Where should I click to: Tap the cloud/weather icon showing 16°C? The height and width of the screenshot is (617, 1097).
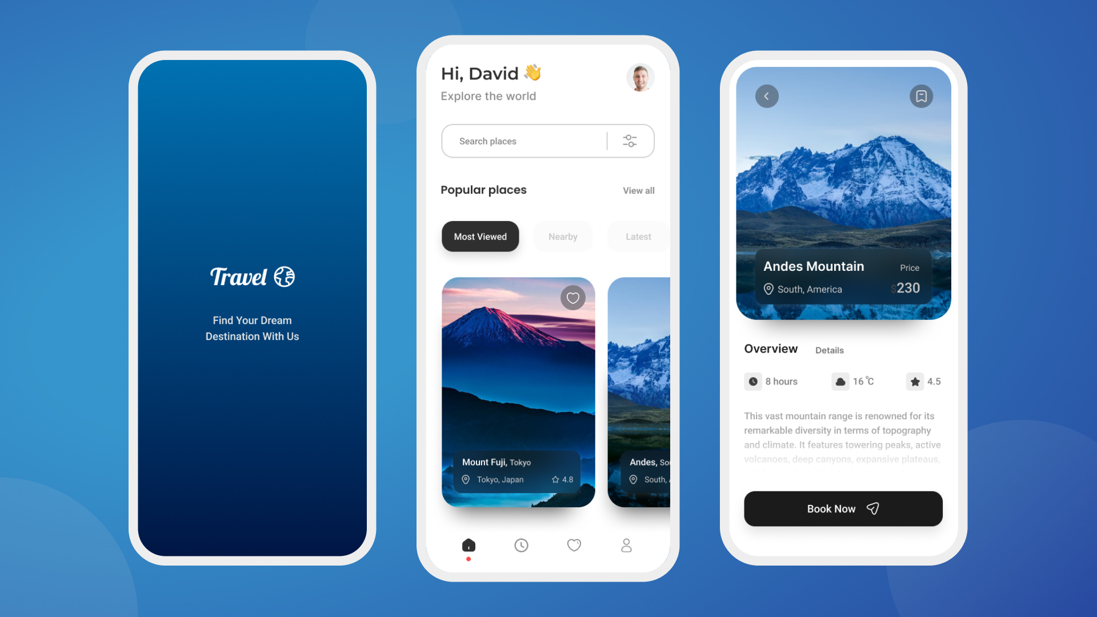(x=840, y=381)
